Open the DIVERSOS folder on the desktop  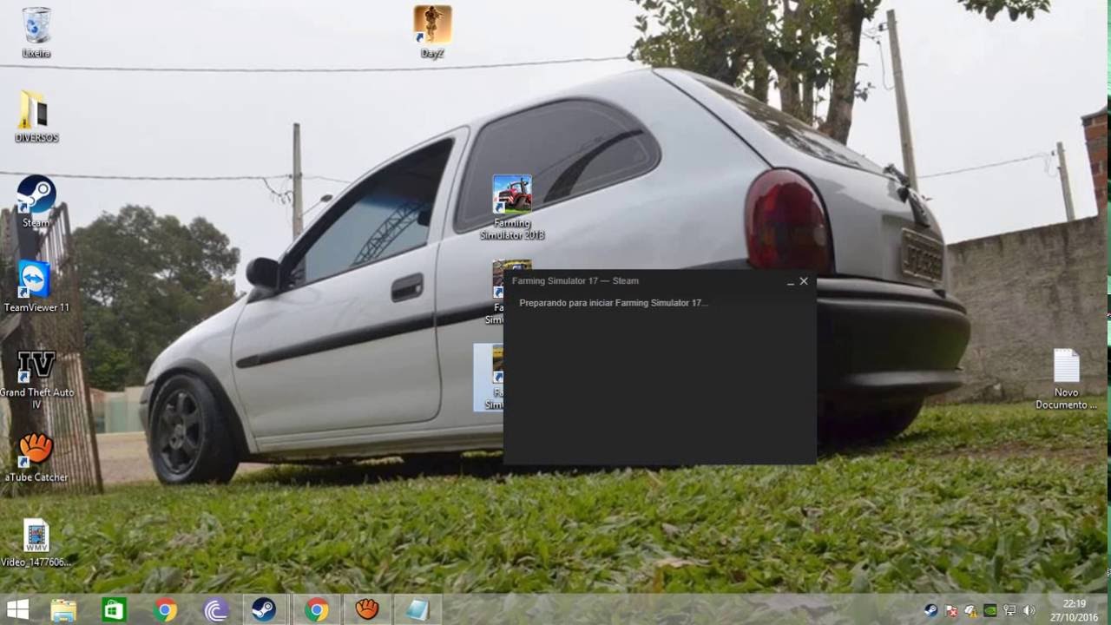tap(36, 116)
